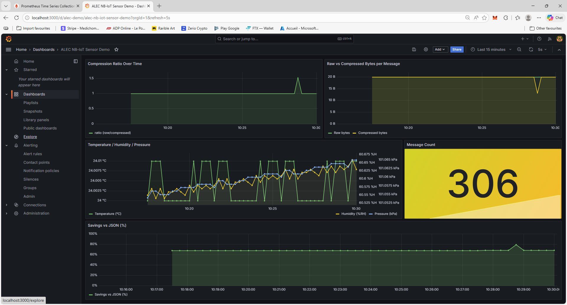Refresh the dashboard with the refresh icon
This screenshot has height=305, width=567.
(531, 50)
